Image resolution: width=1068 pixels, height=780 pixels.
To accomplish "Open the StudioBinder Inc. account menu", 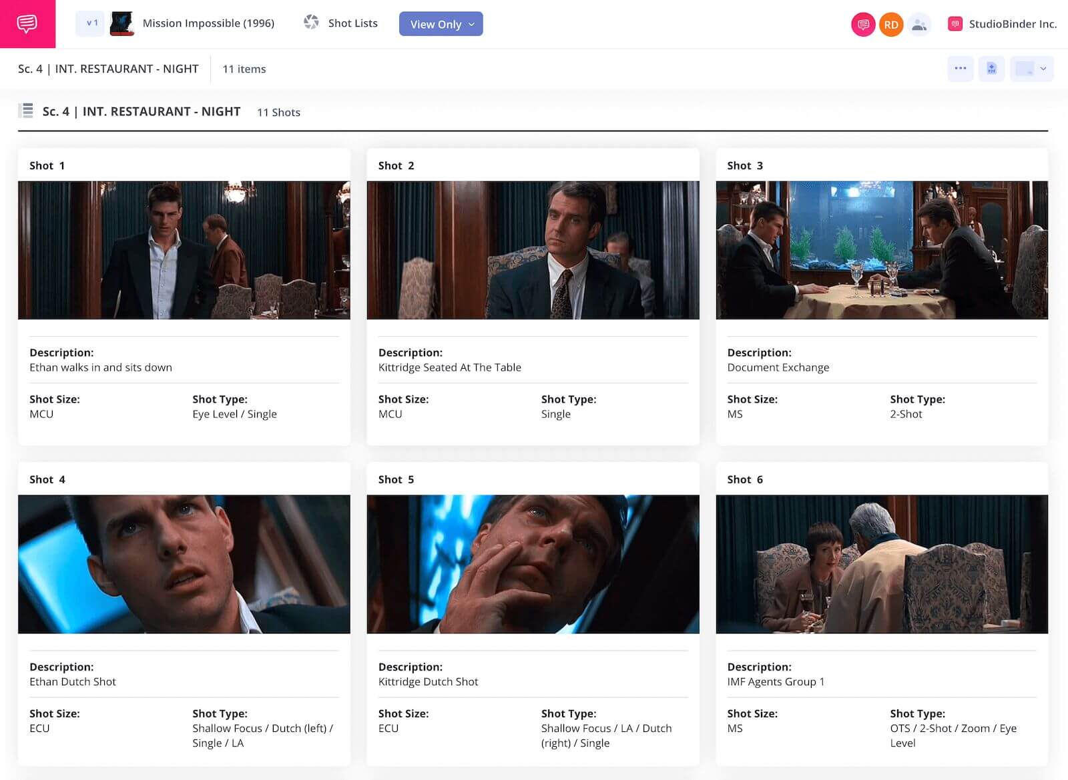I will point(1012,24).
